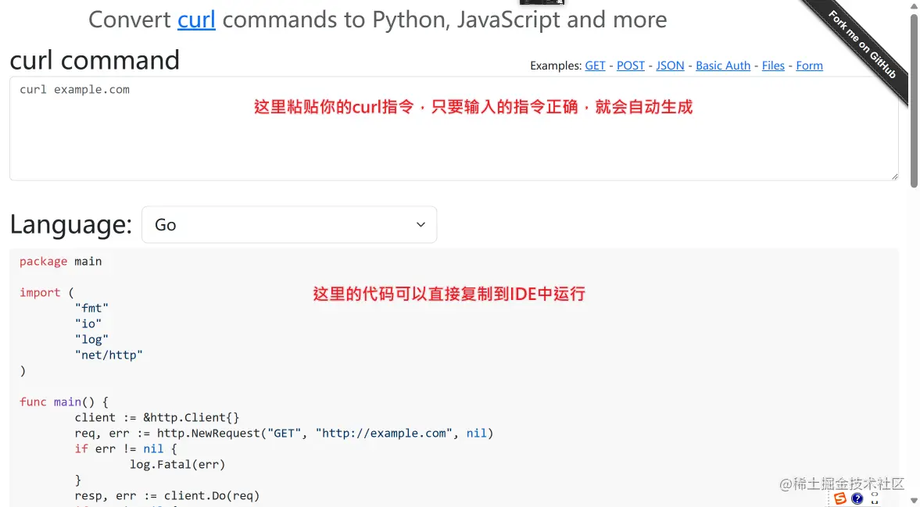This screenshot has width=920, height=507.
Task: Click the "fmt" import line
Action: [x=91, y=309]
